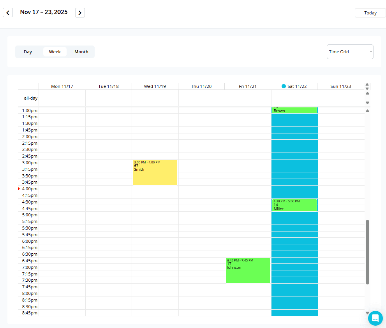Click the blue dot beside Sat 11/22
The image size is (386, 328).
(x=284, y=86)
